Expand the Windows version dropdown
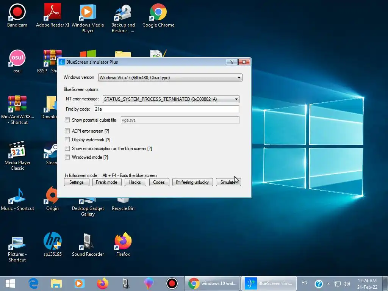The width and height of the screenshot is (388, 291). [170, 77]
